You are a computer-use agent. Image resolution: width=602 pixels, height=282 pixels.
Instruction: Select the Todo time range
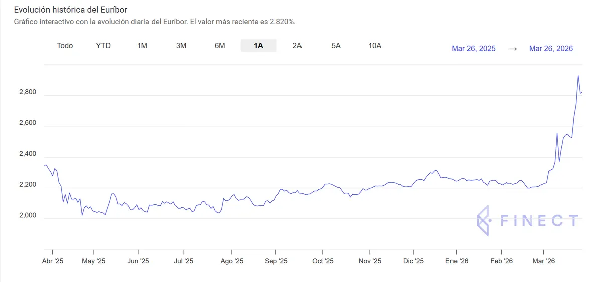click(x=65, y=46)
